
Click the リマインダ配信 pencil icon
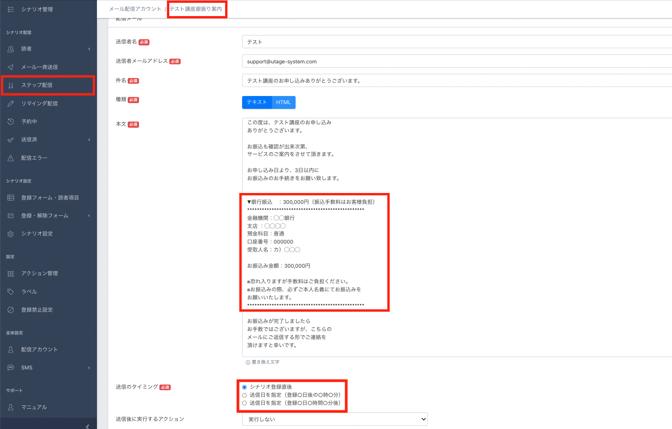point(10,104)
